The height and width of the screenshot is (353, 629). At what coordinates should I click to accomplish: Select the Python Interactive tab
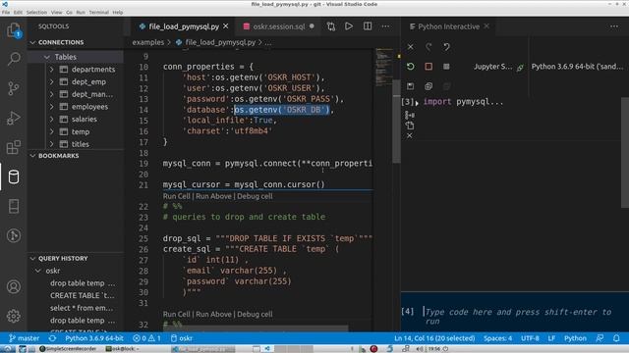coord(448,26)
